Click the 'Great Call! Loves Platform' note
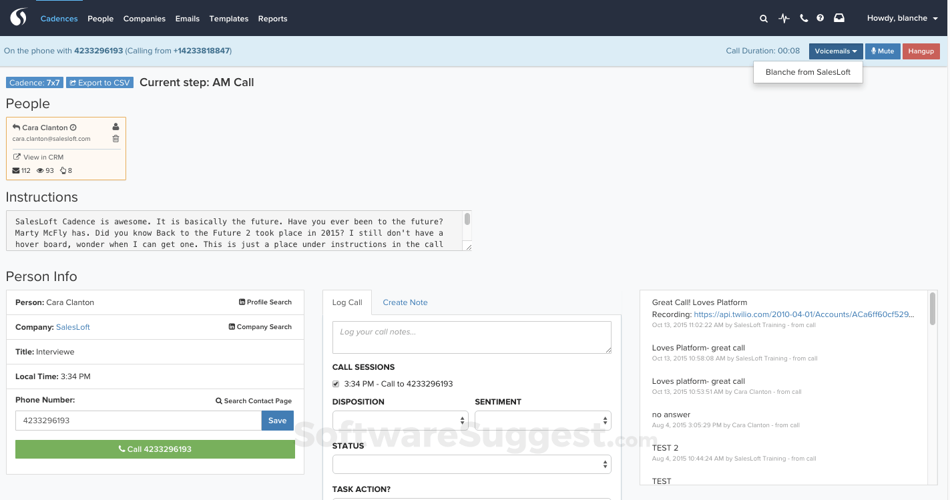This screenshot has width=950, height=500. 700,302
